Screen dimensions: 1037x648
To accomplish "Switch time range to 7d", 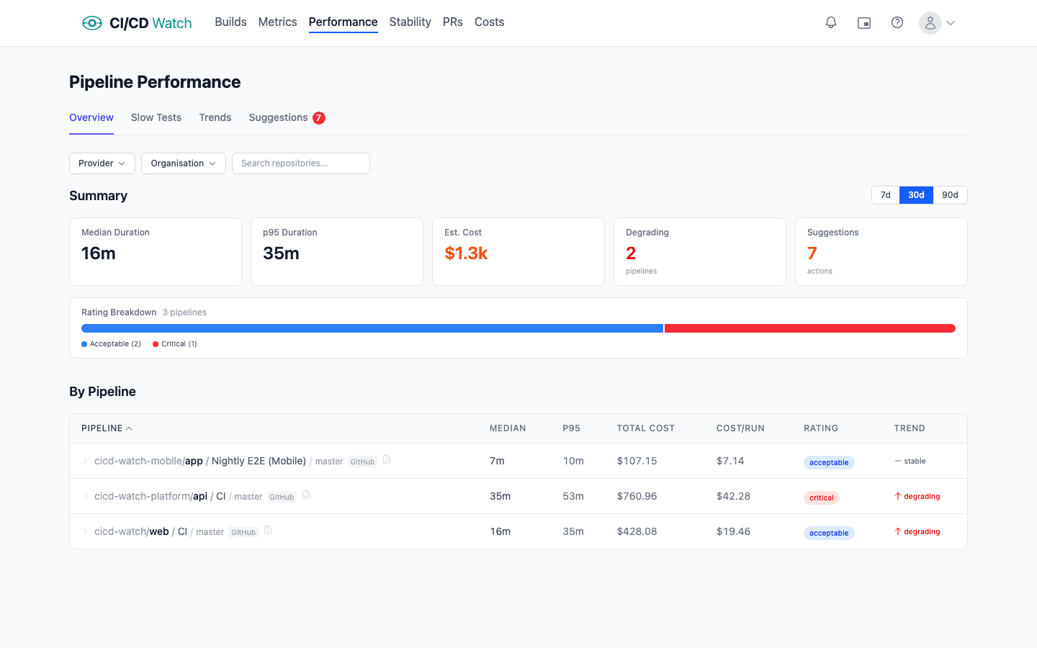I will (886, 195).
